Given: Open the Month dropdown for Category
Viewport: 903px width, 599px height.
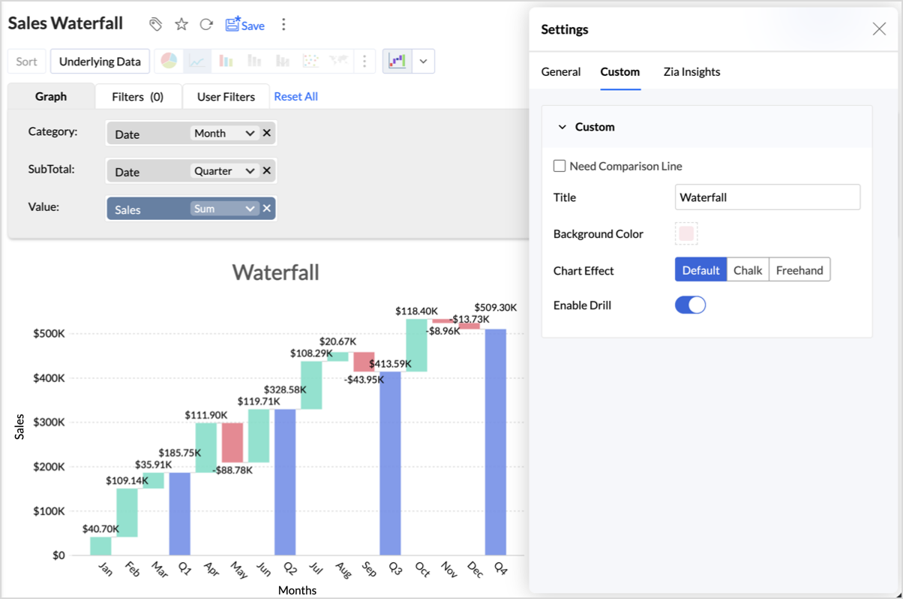Looking at the screenshot, I should (x=224, y=133).
